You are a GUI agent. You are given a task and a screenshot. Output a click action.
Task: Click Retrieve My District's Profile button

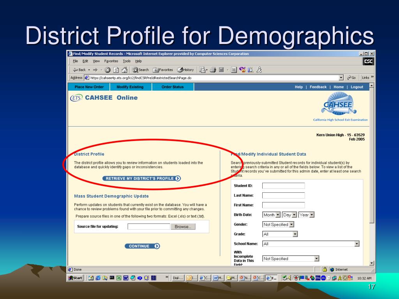click(x=141, y=178)
